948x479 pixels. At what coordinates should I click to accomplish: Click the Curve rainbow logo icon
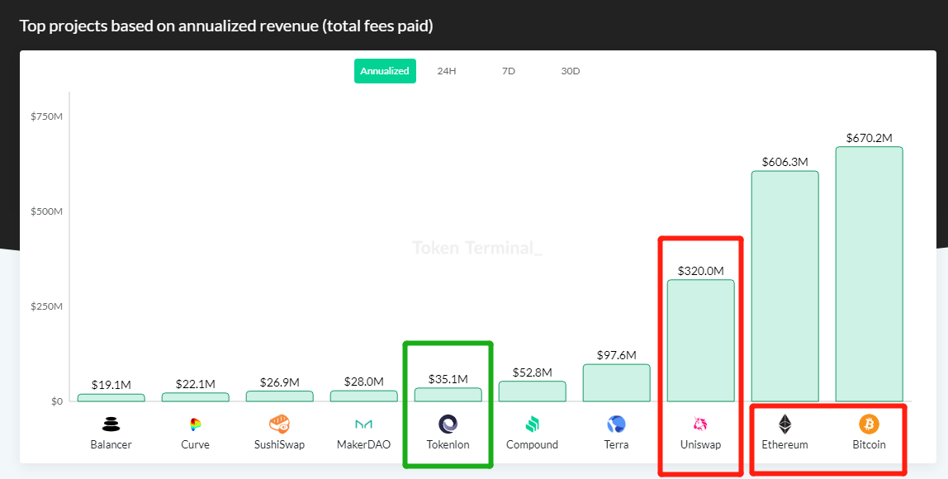[195, 424]
